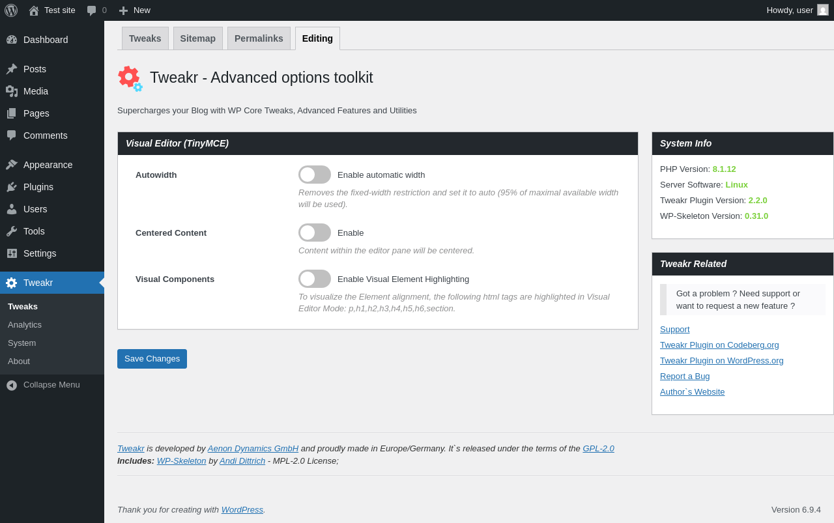Open the Dashboard icon in sidebar

[x=12, y=40]
